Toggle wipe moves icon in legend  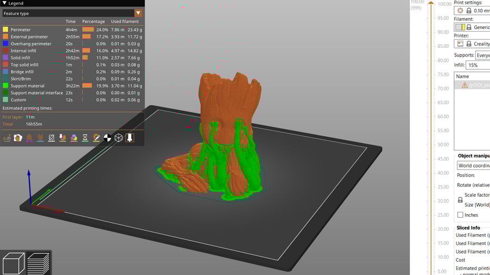tap(18, 138)
